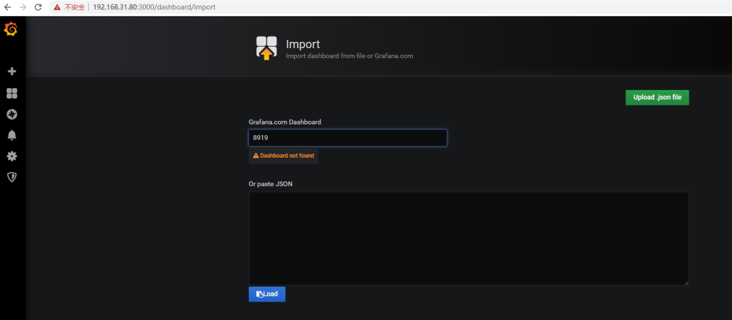Open the Configuration gear icon
This screenshot has height=320, width=732.
[12, 156]
